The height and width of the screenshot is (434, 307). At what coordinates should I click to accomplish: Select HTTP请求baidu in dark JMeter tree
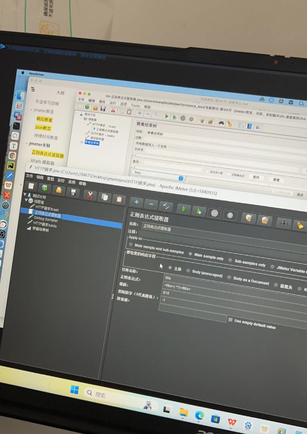pos(45,224)
